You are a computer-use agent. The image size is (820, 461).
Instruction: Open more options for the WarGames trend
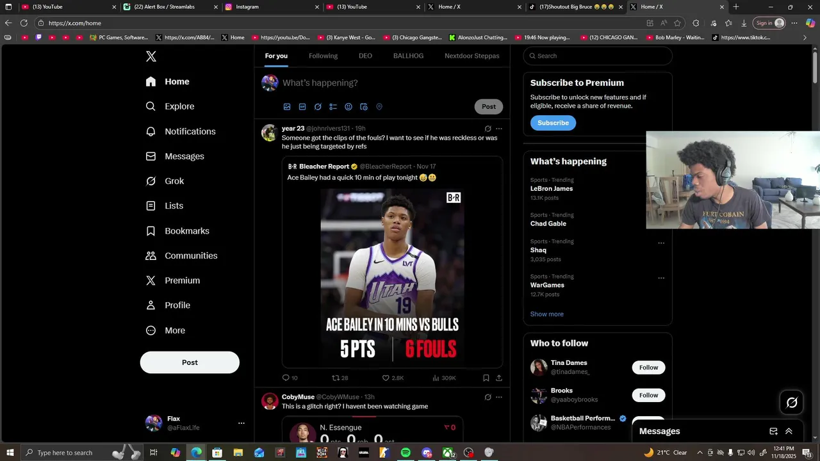click(x=661, y=278)
